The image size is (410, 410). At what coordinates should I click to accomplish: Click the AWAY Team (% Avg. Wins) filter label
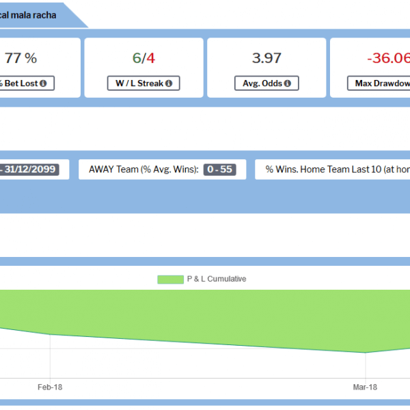[143, 169]
